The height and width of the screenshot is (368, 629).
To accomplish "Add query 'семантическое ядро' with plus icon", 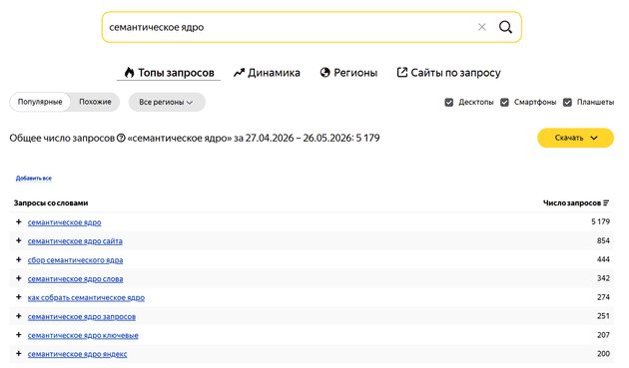I will [18, 221].
